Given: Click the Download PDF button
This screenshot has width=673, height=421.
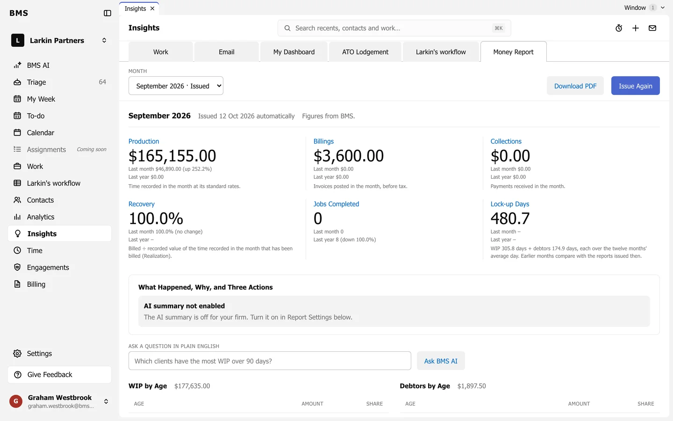Looking at the screenshot, I should click(x=575, y=86).
